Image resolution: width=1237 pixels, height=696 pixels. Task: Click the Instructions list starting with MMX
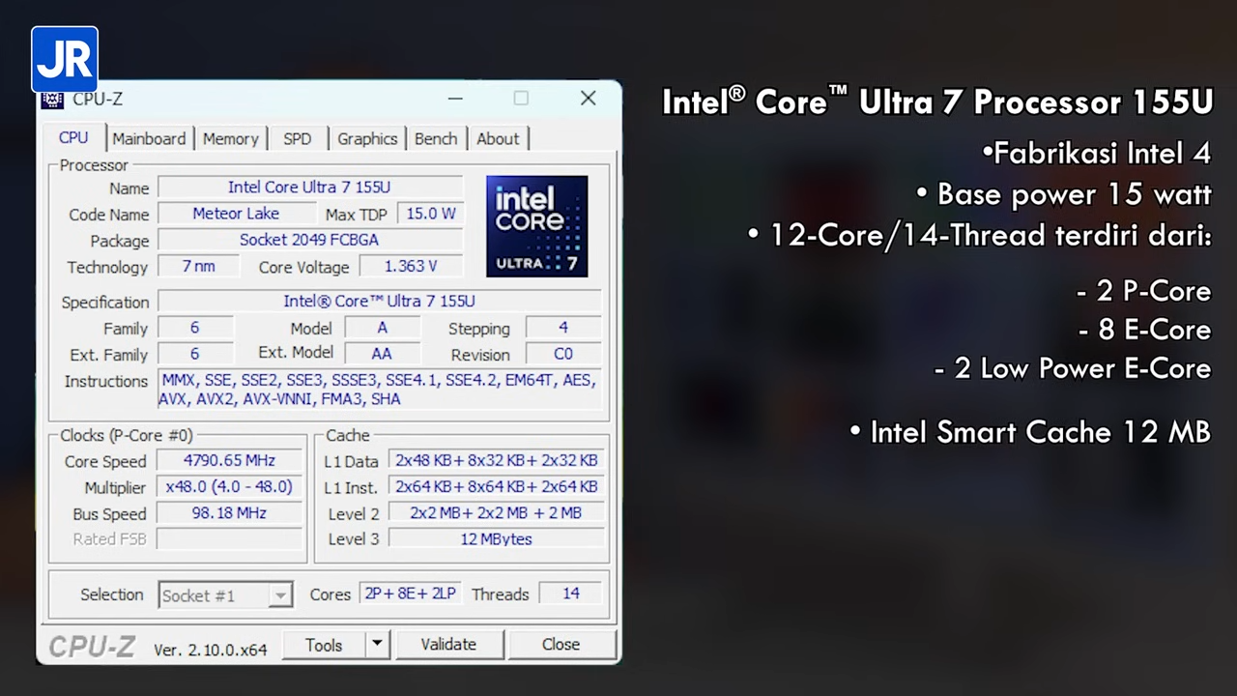click(380, 390)
